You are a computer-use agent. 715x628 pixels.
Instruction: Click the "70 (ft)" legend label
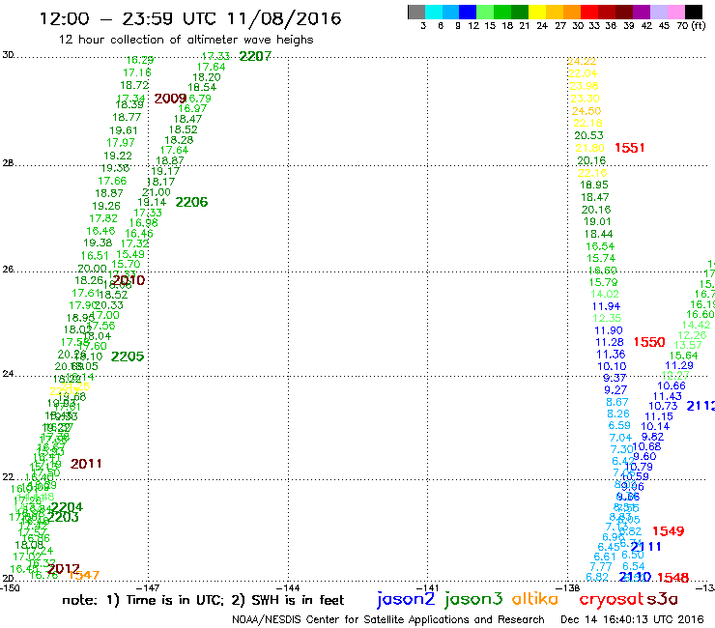click(x=691, y=26)
